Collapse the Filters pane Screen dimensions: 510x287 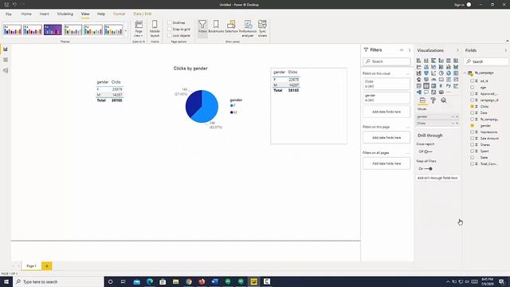[410, 50]
